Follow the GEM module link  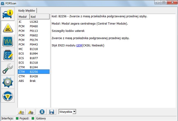coord(79,45)
